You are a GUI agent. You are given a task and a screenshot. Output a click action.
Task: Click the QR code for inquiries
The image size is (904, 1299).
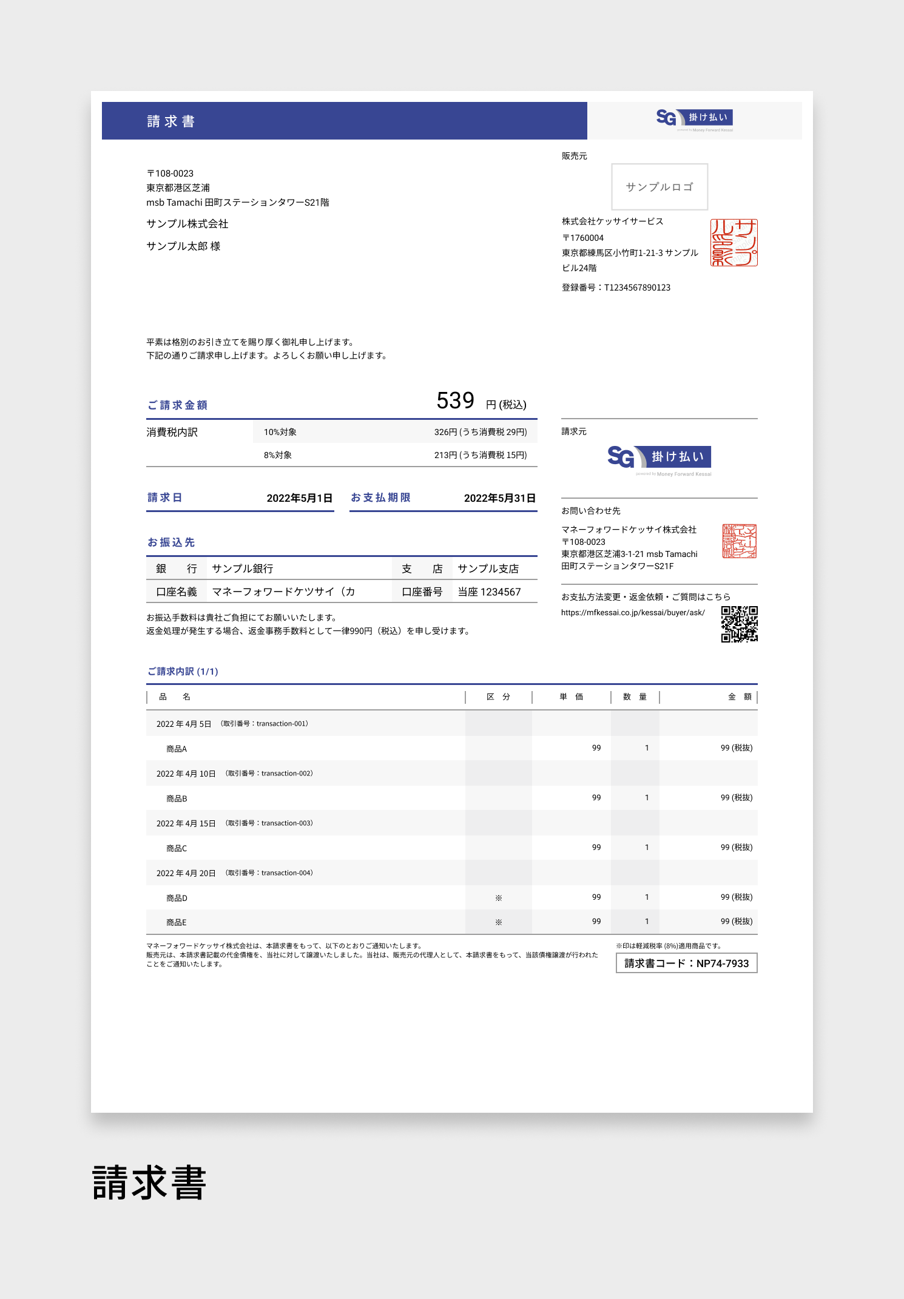[x=740, y=624]
